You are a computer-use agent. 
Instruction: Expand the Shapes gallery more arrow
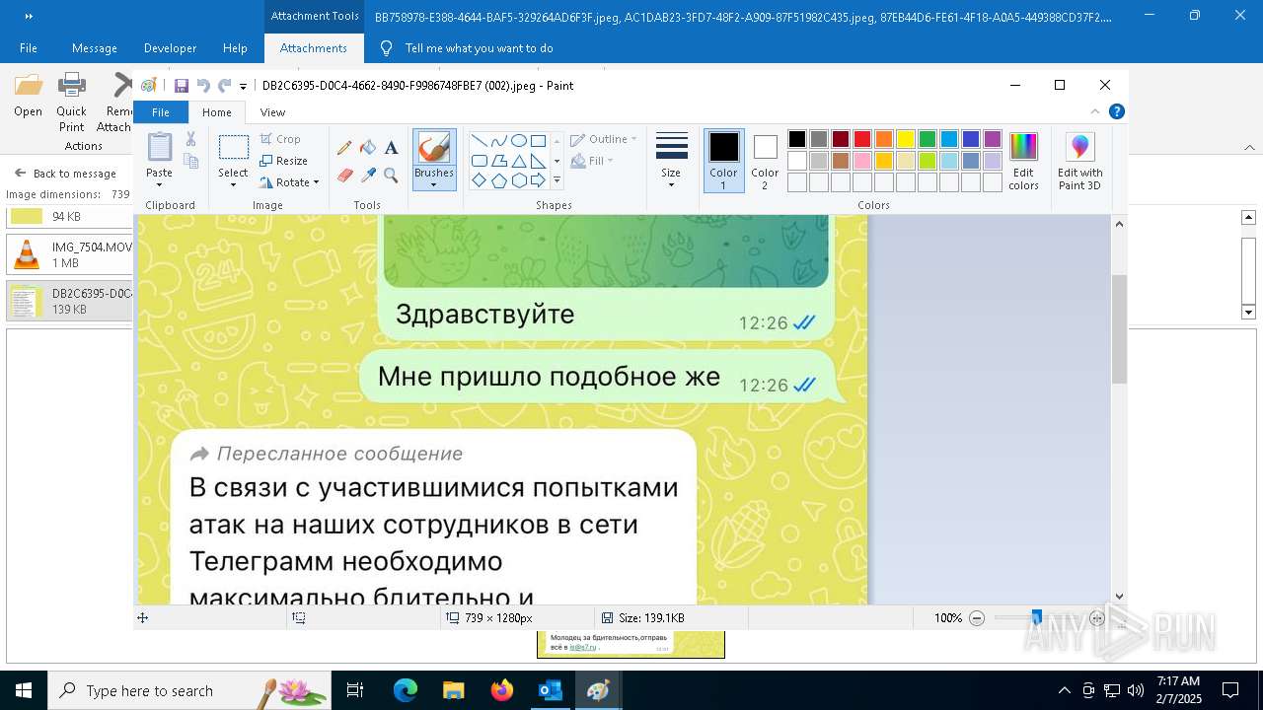coord(557,180)
